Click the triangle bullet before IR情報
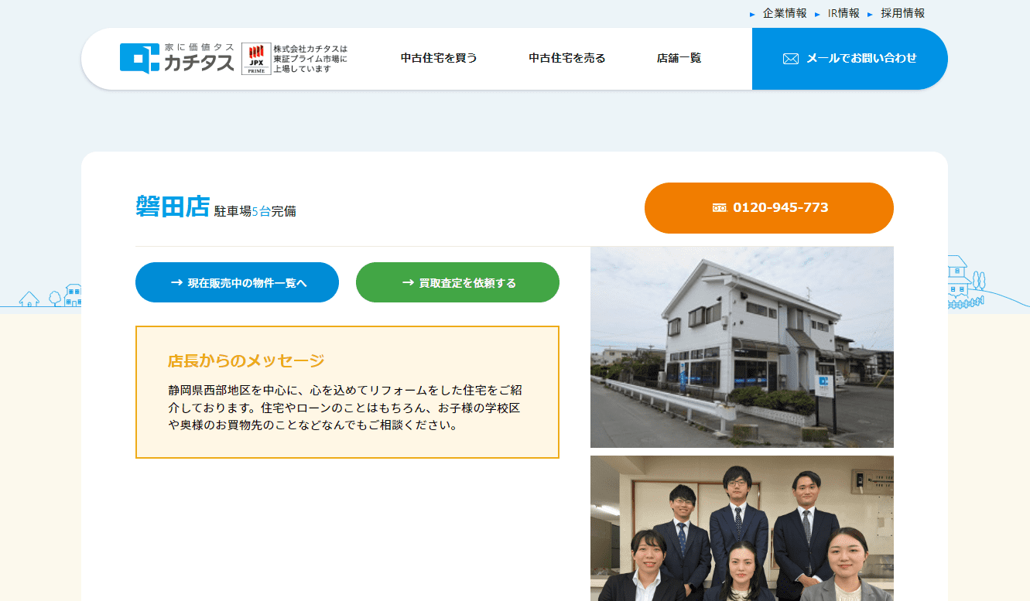Viewport: 1030px width, 601px height. click(817, 14)
